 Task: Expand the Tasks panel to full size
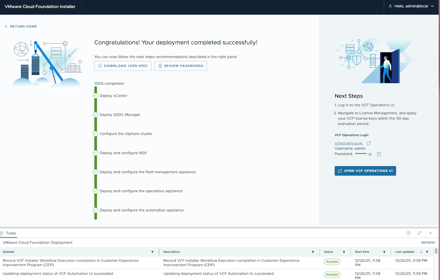419,233
